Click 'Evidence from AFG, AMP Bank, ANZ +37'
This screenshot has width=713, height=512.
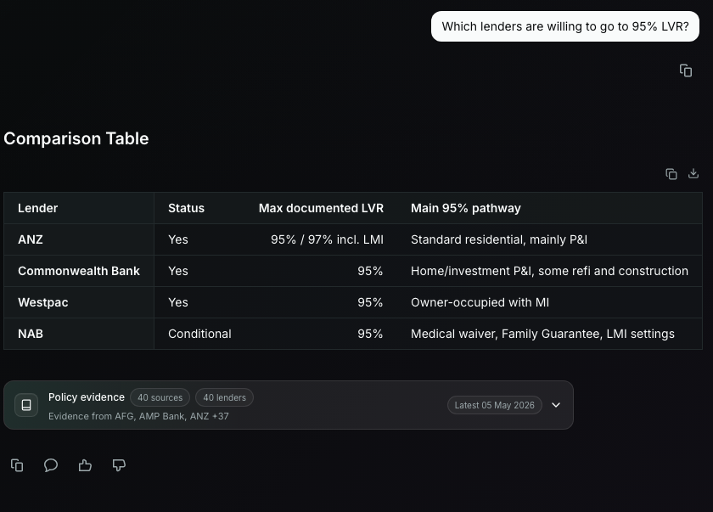tap(138, 416)
